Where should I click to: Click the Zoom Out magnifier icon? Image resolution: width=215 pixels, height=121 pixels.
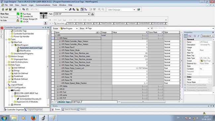[x=103, y=9]
